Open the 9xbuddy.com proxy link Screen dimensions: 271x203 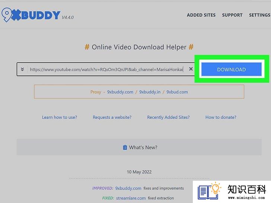(120, 92)
